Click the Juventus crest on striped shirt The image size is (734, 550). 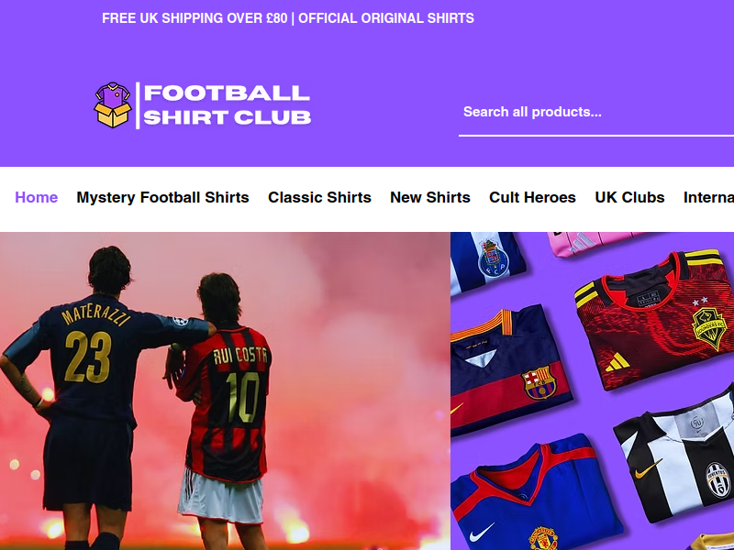(718, 479)
